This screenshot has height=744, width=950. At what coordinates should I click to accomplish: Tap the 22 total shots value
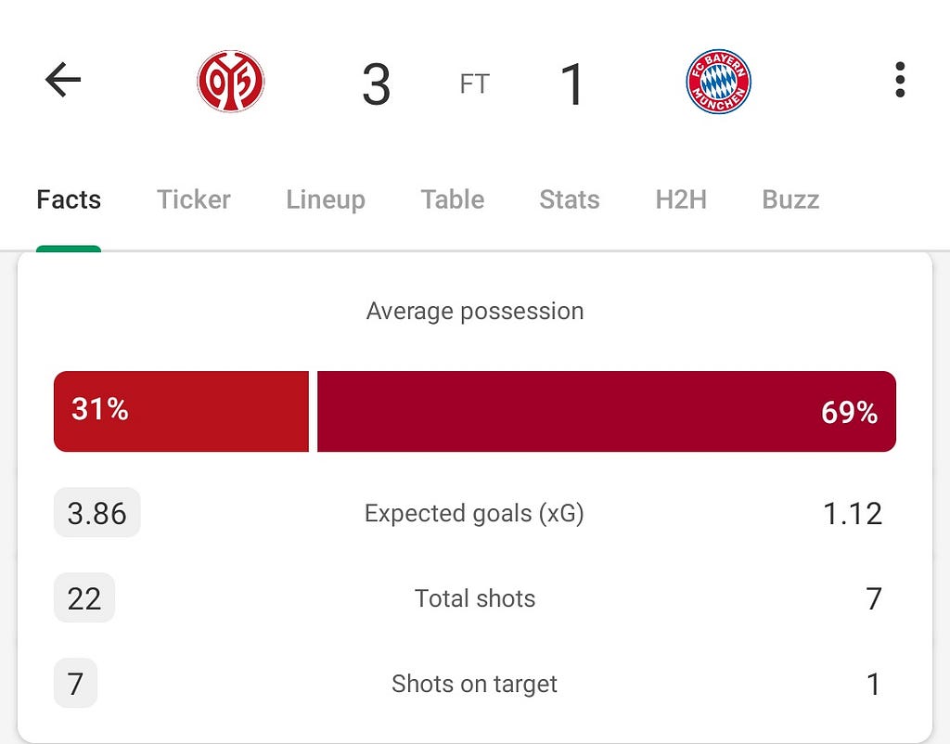pos(84,598)
